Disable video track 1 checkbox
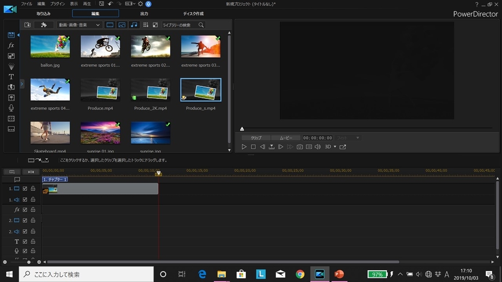 point(25,188)
